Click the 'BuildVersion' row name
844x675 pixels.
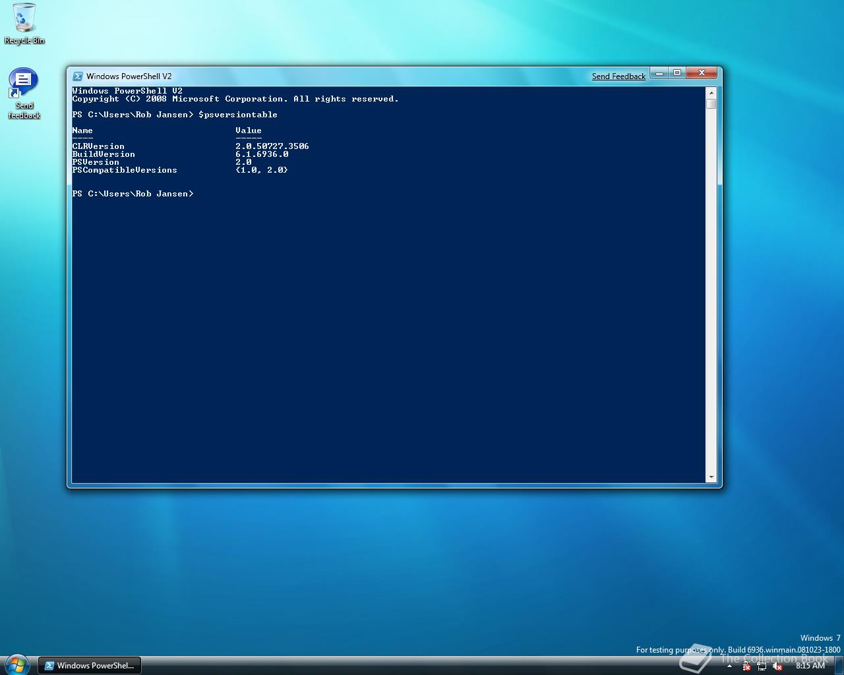point(104,154)
